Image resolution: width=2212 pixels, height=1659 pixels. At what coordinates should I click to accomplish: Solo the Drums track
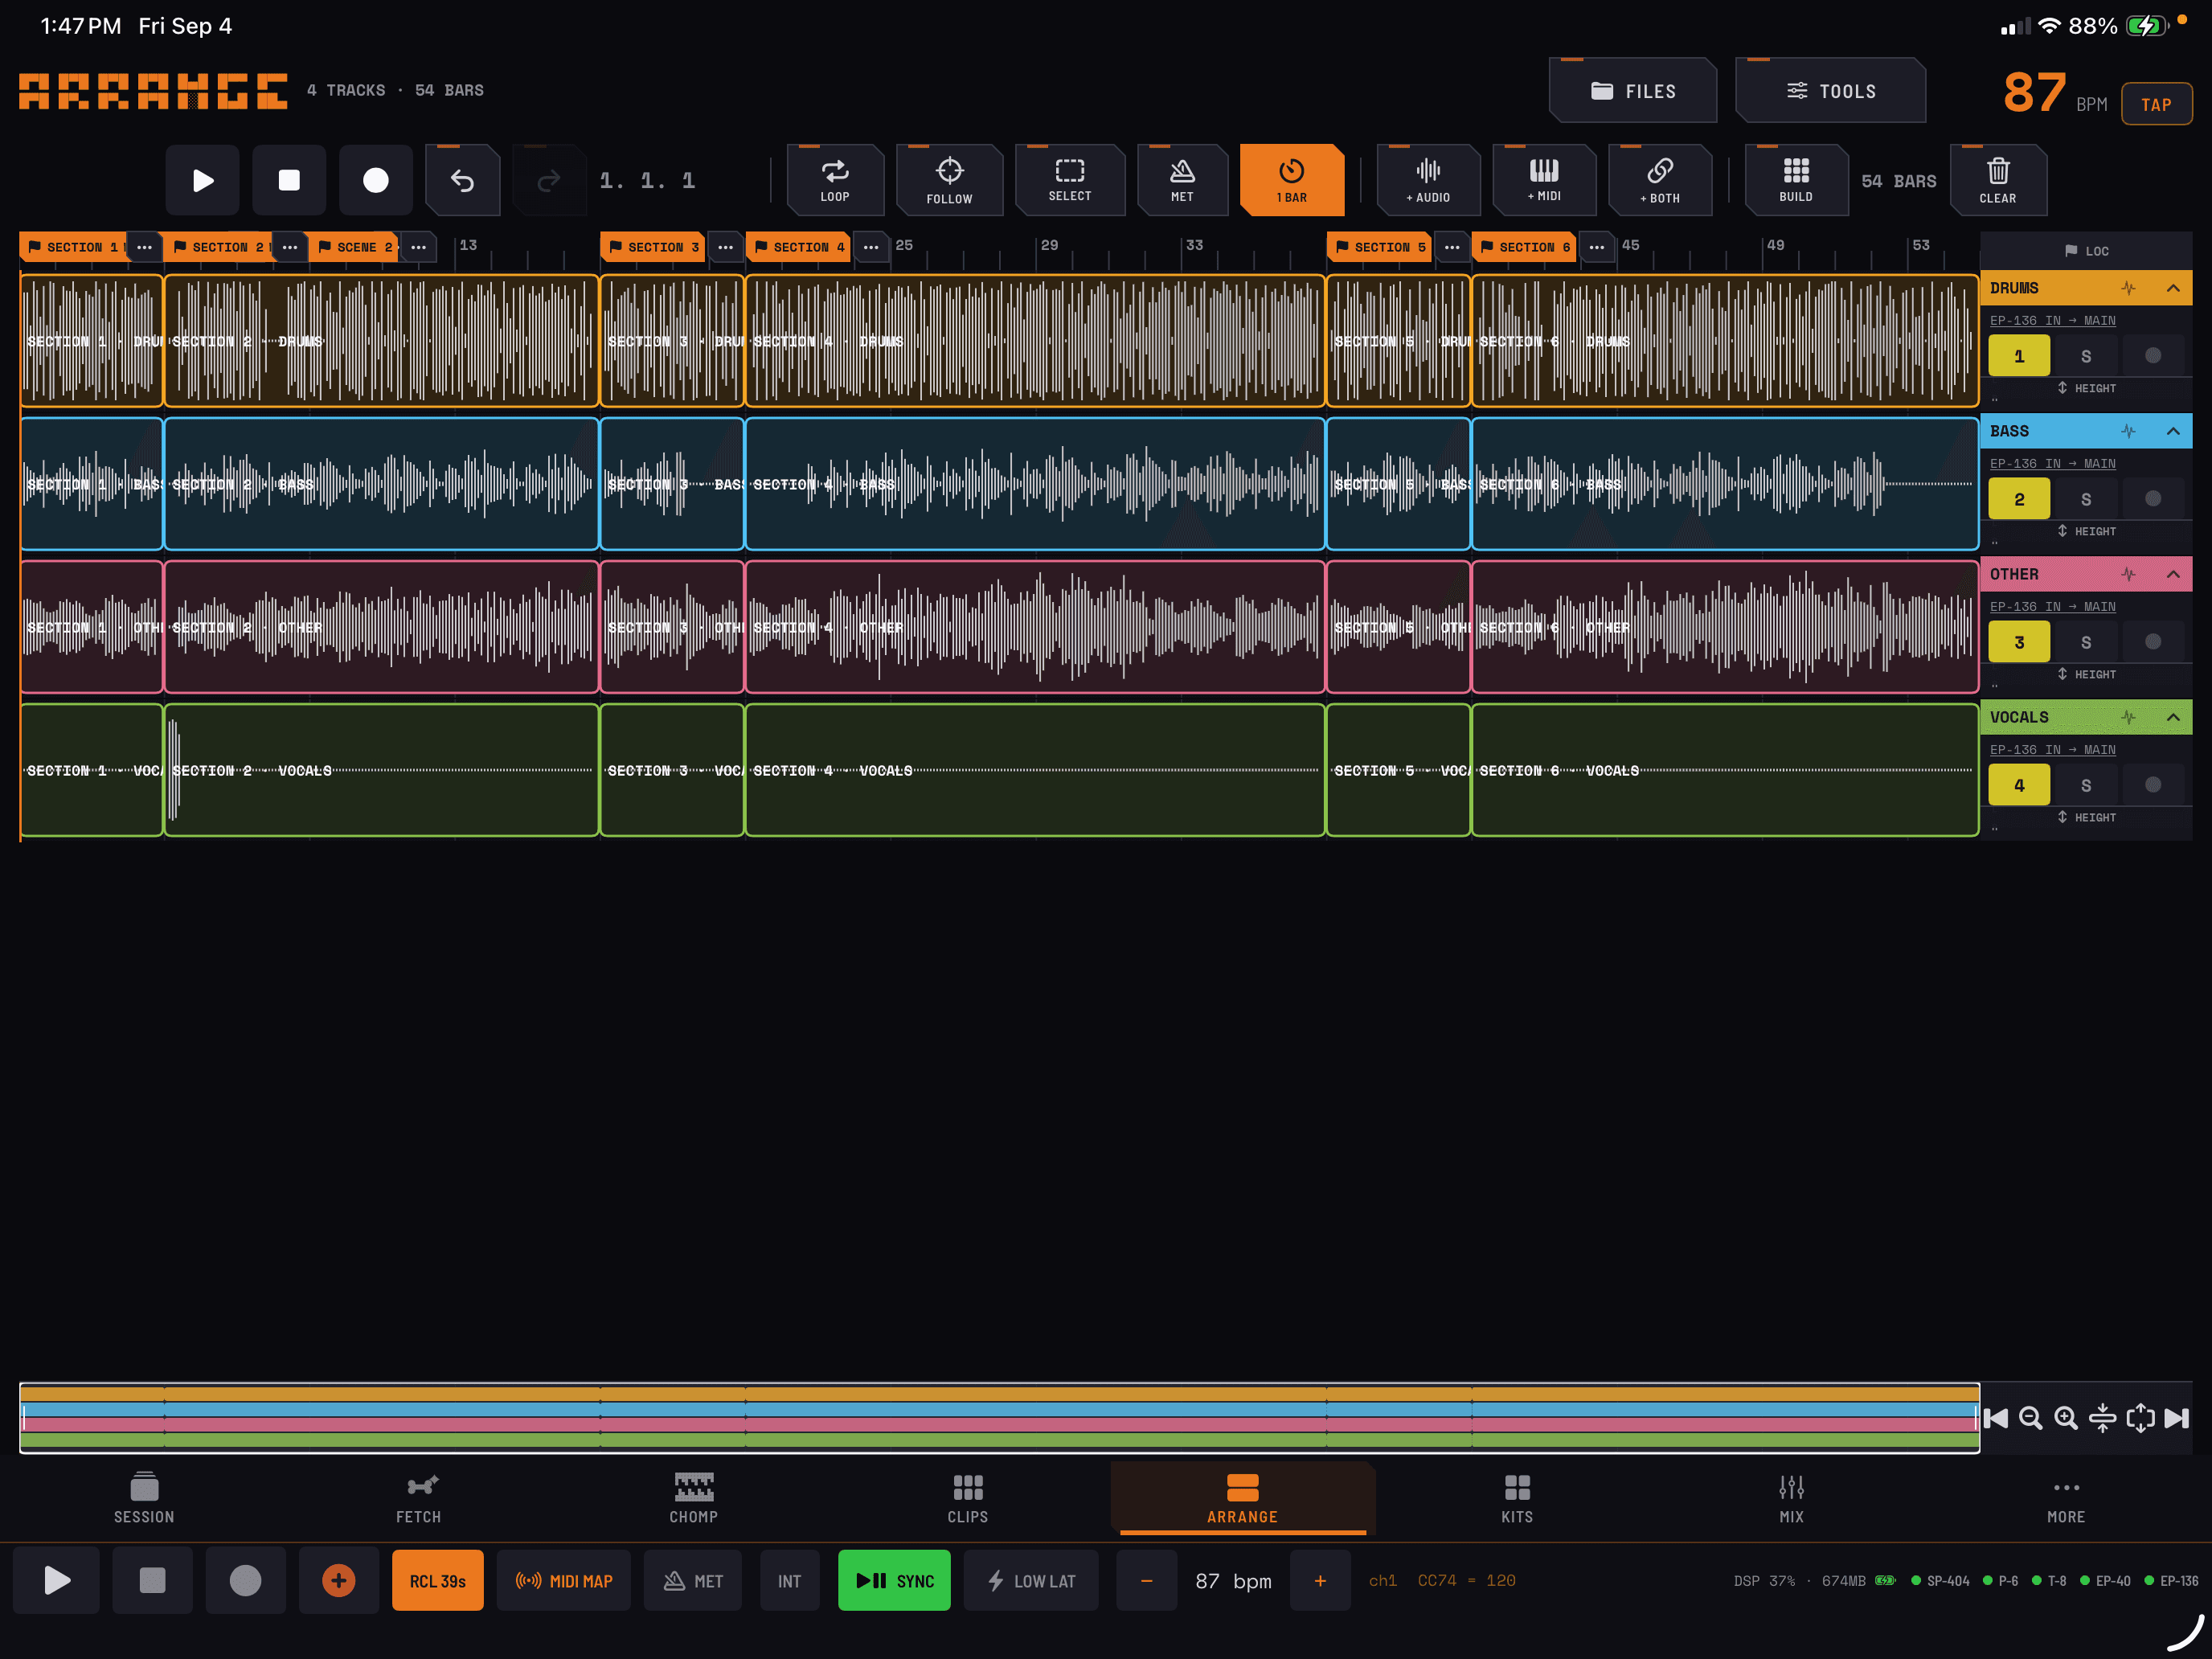2086,356
